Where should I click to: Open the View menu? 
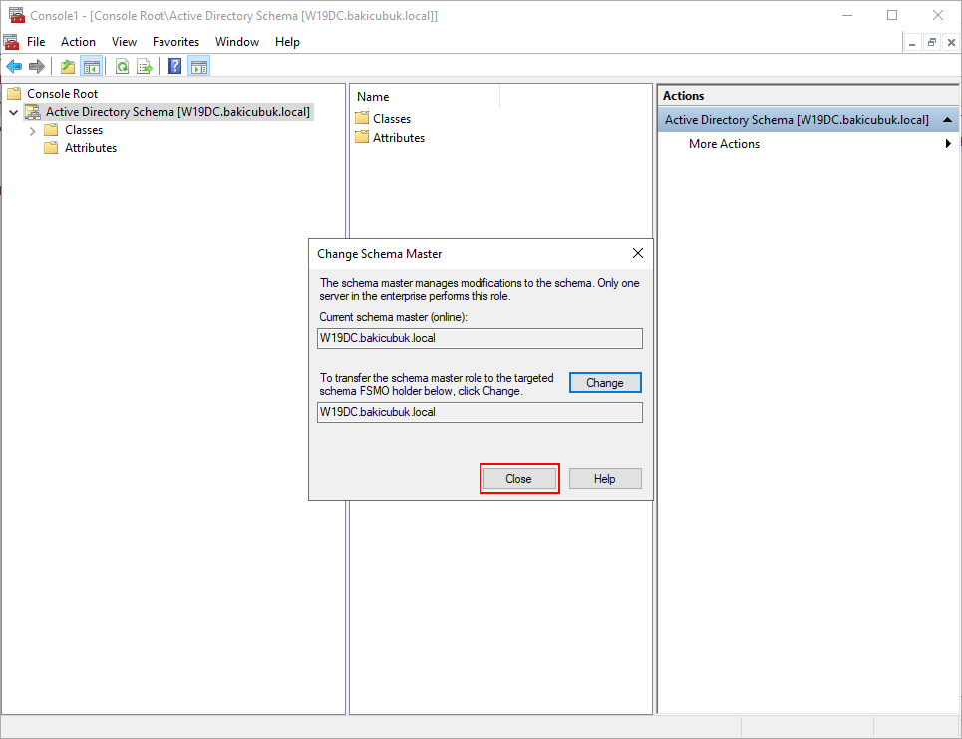(124, 42)
